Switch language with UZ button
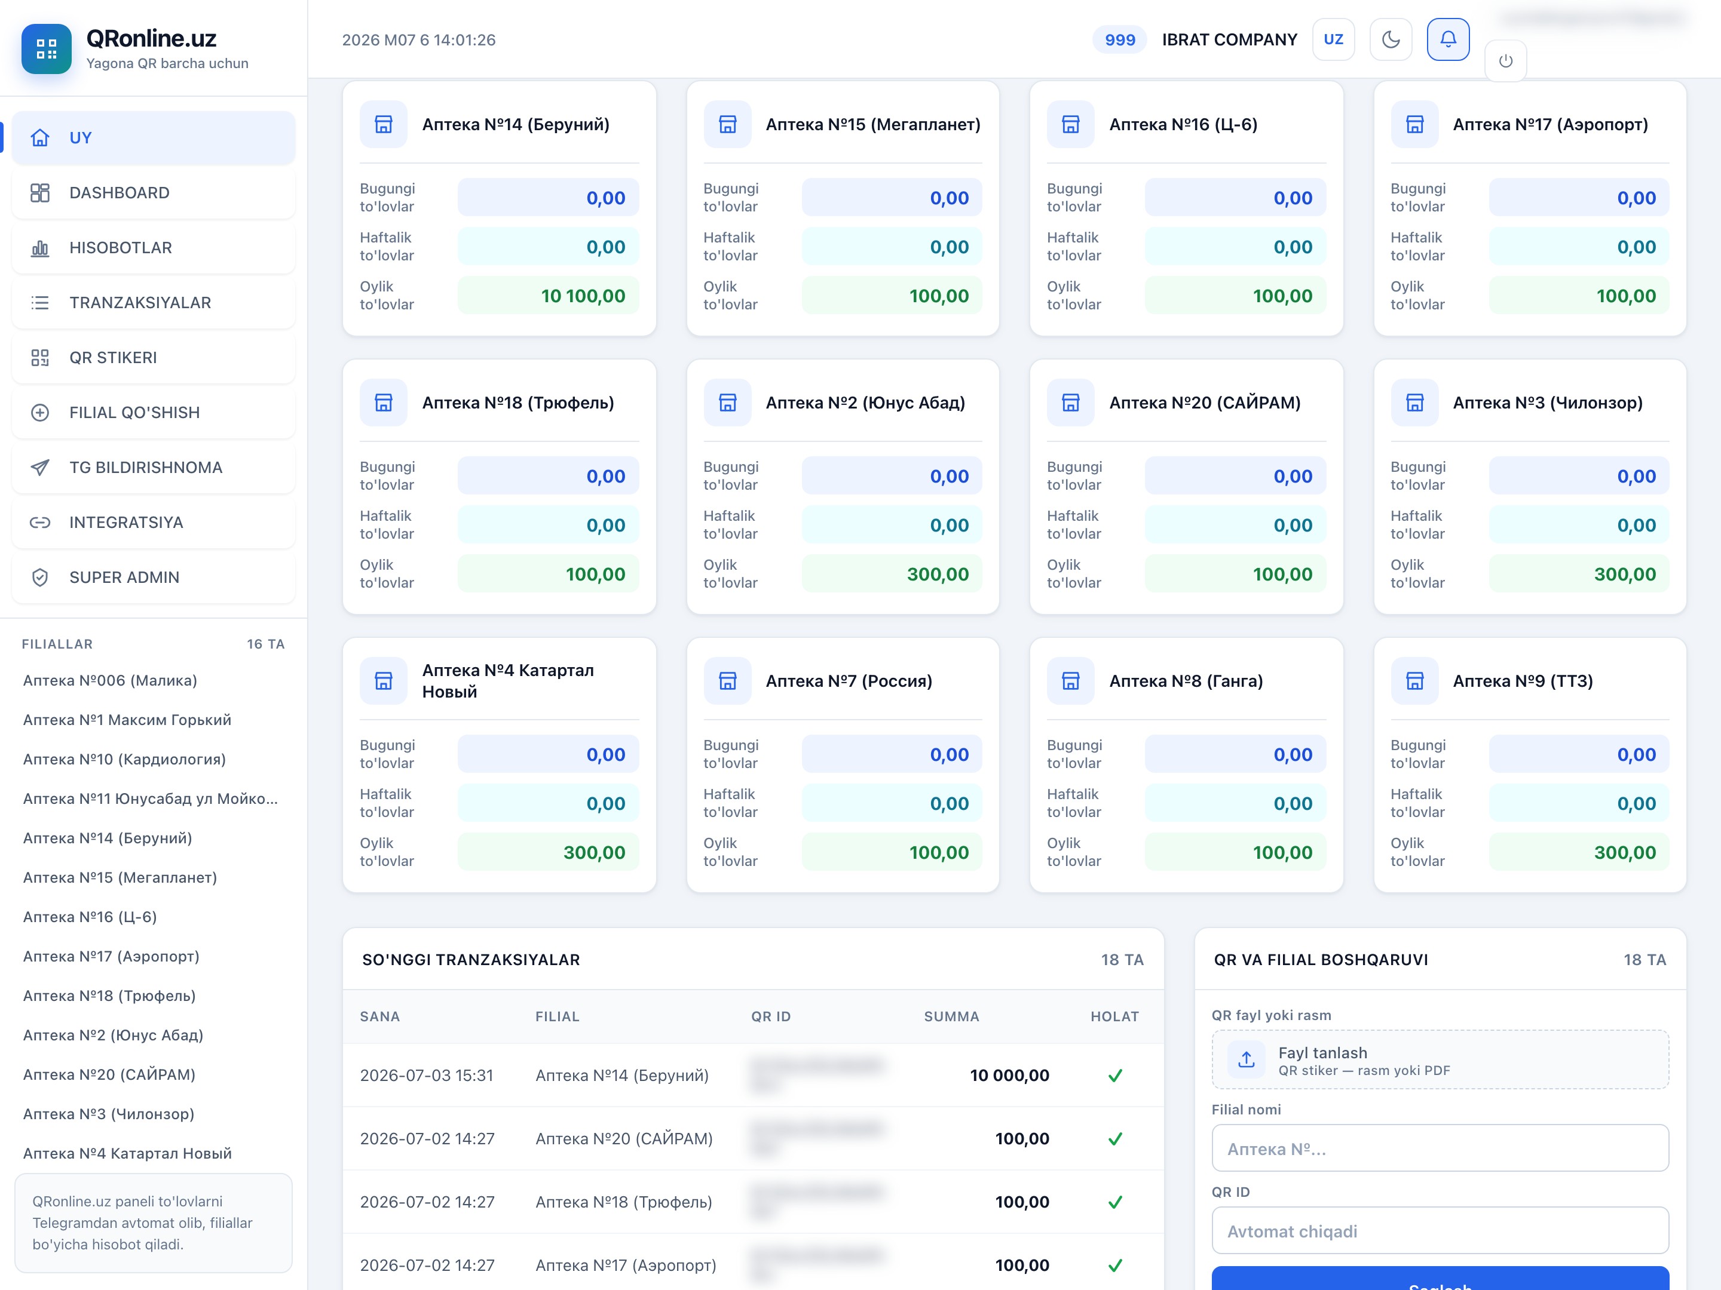 point(1334,39)
